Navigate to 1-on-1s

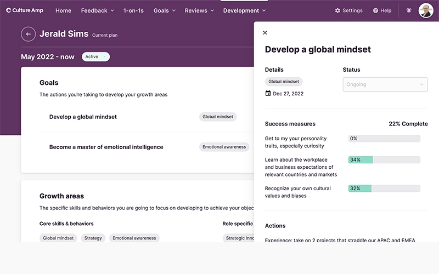click(134, 10)
